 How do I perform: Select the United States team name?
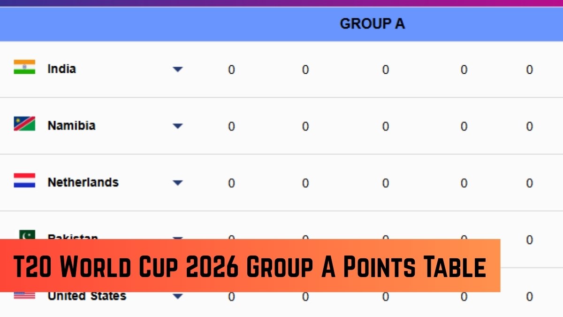(87, 296)
